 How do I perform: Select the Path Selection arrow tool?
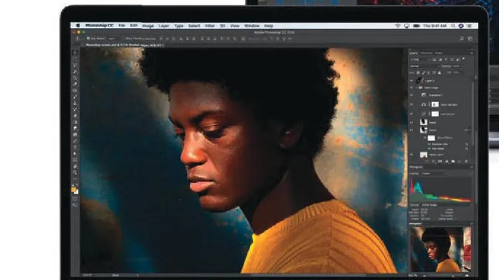[x=75, y=154]
